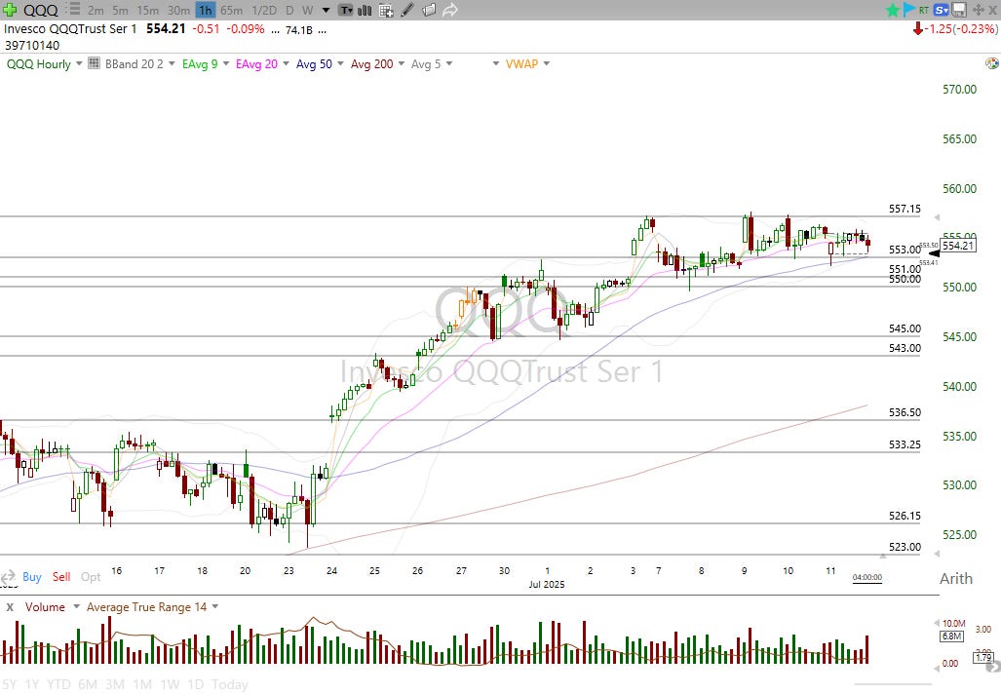This screenshot has height=694, width=1001.
Task: Switch to the 30m timeframe
Action: [x=178, y=10]
